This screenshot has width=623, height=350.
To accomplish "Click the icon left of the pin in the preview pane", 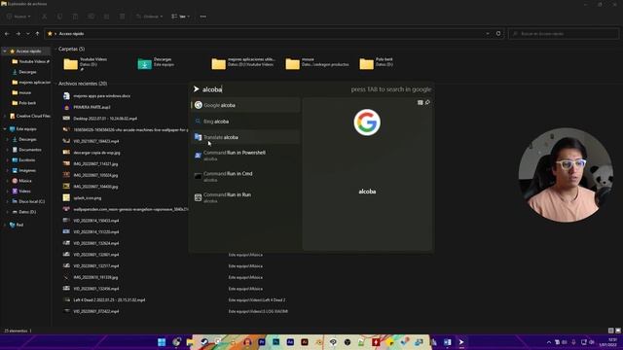I will (420, 102).
